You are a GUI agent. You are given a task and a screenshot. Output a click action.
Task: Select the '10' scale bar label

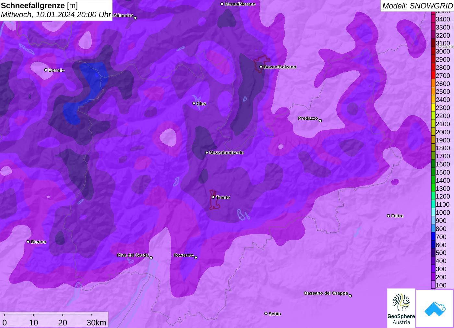[x=34, y=322]
